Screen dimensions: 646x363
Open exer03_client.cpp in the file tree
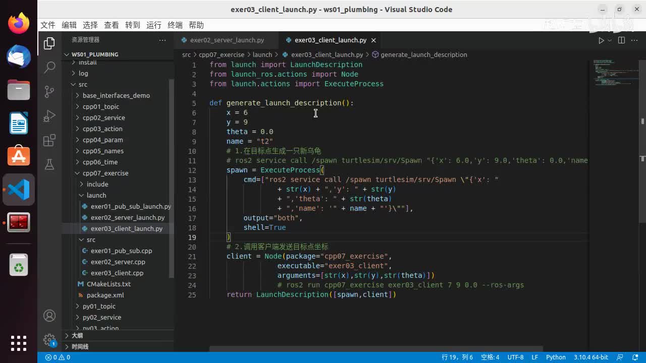(x=117, y=273)
